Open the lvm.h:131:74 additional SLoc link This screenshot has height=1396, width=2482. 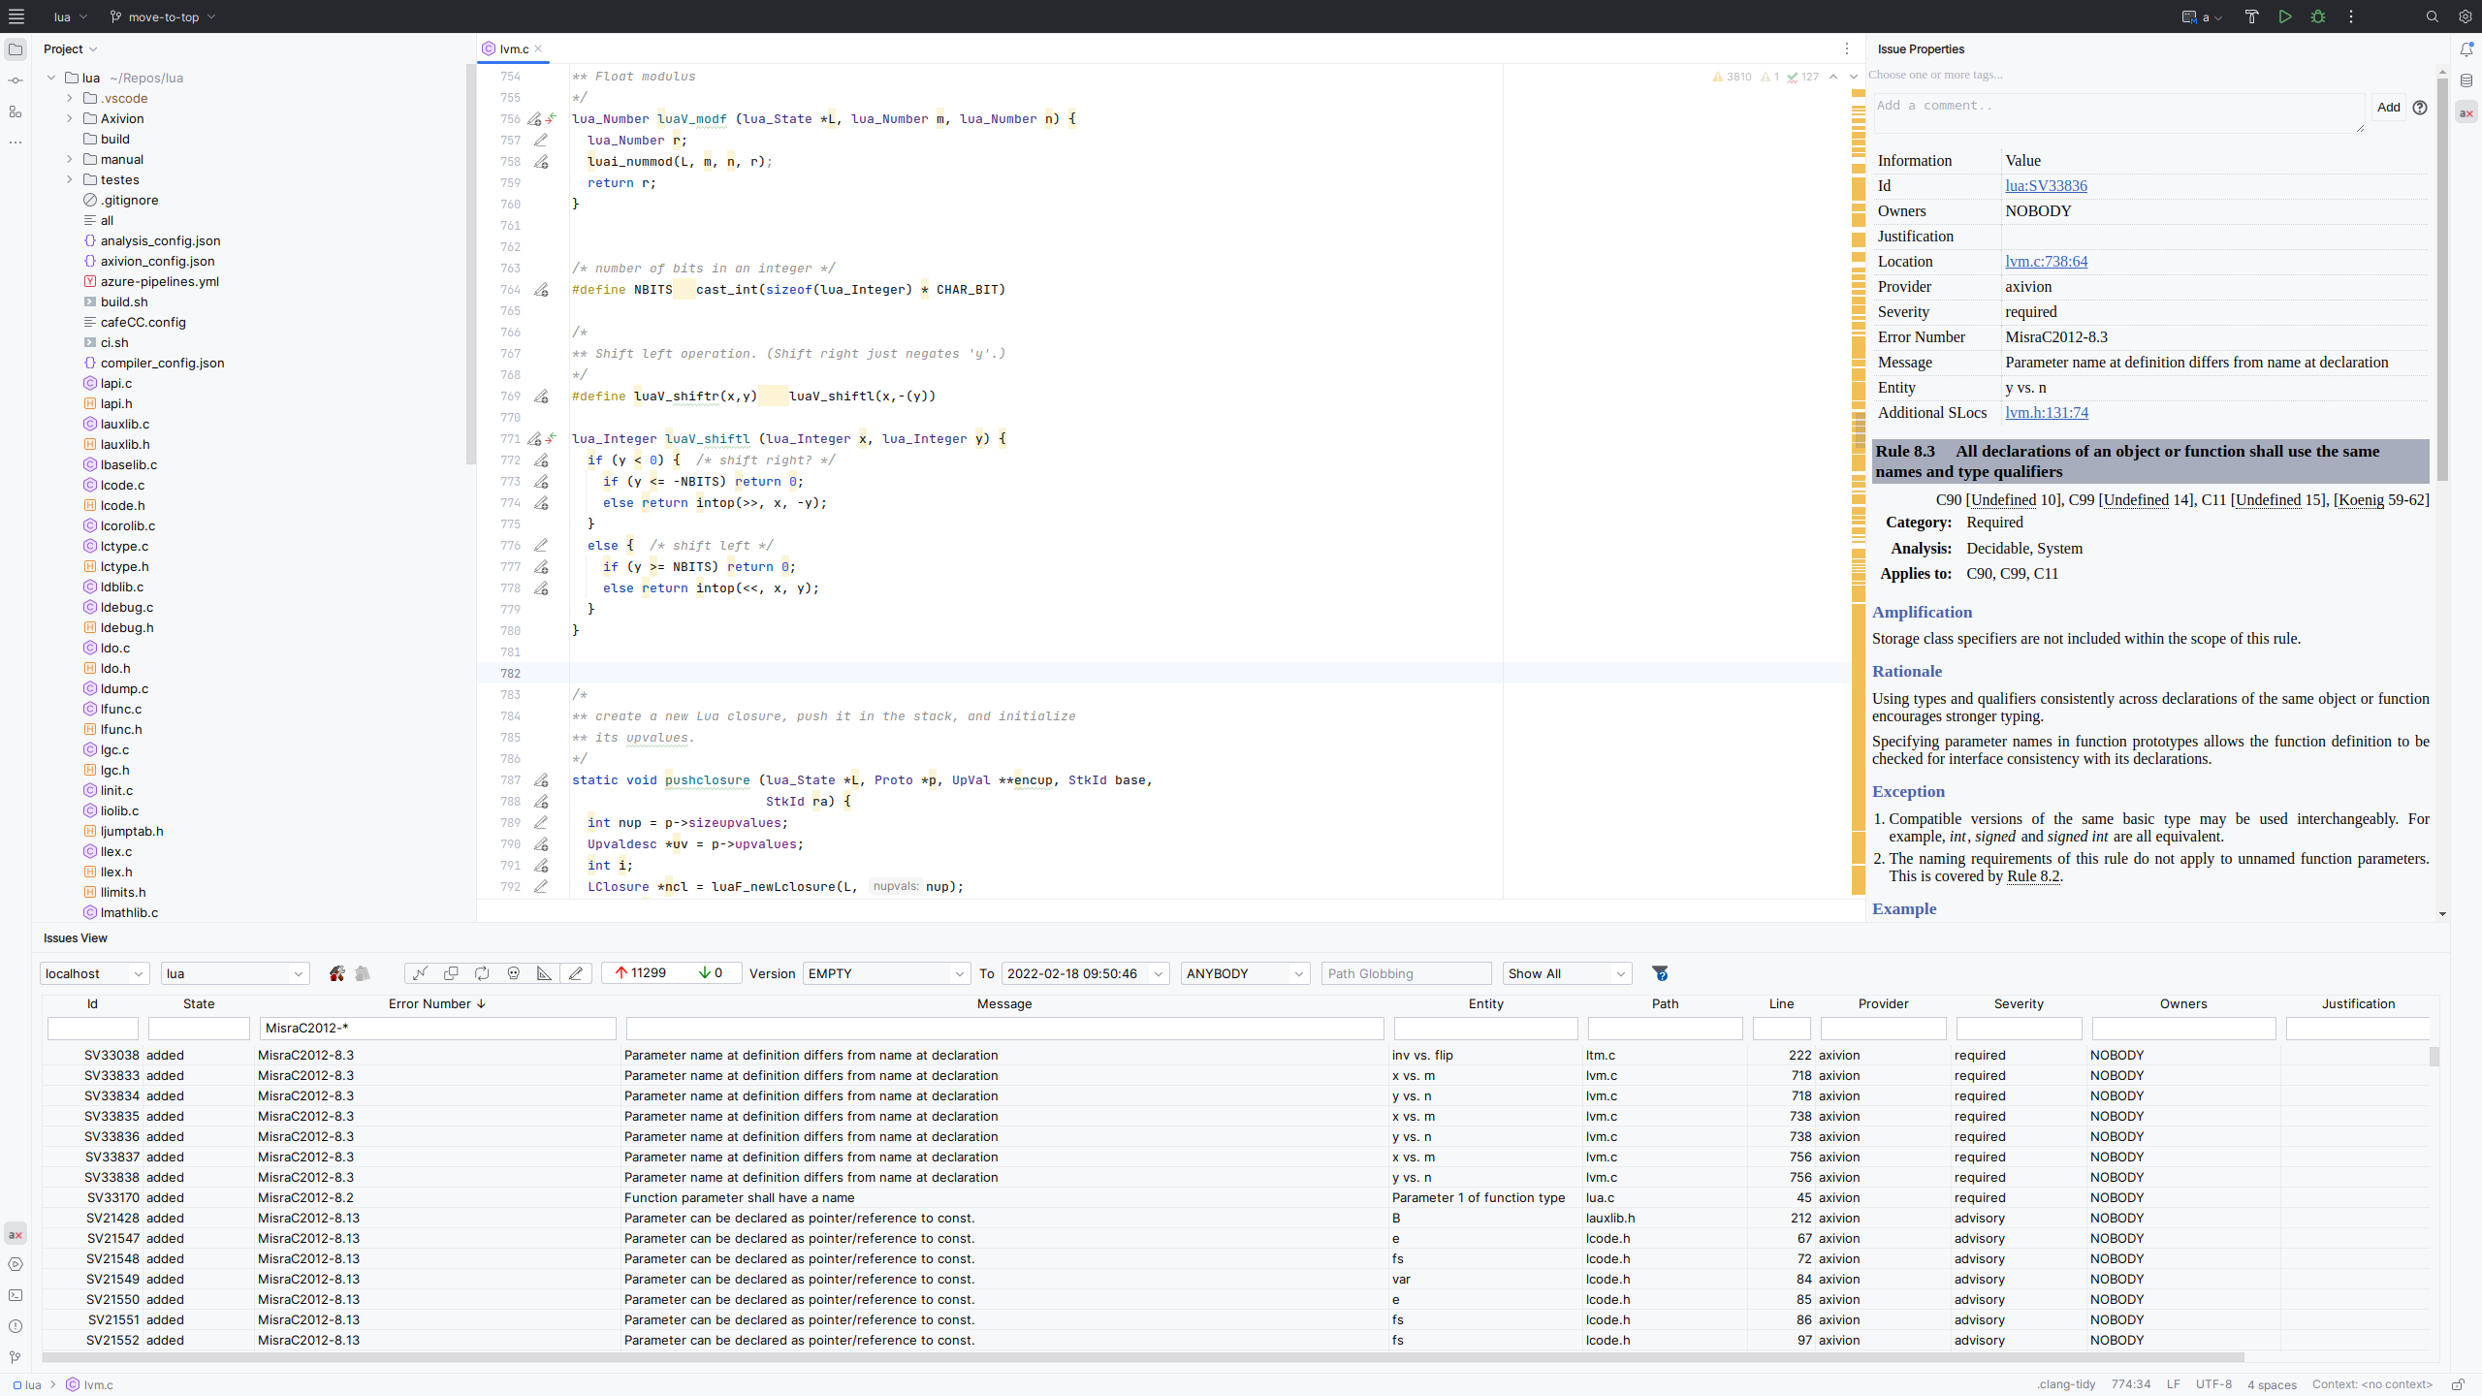(2047, 413)
